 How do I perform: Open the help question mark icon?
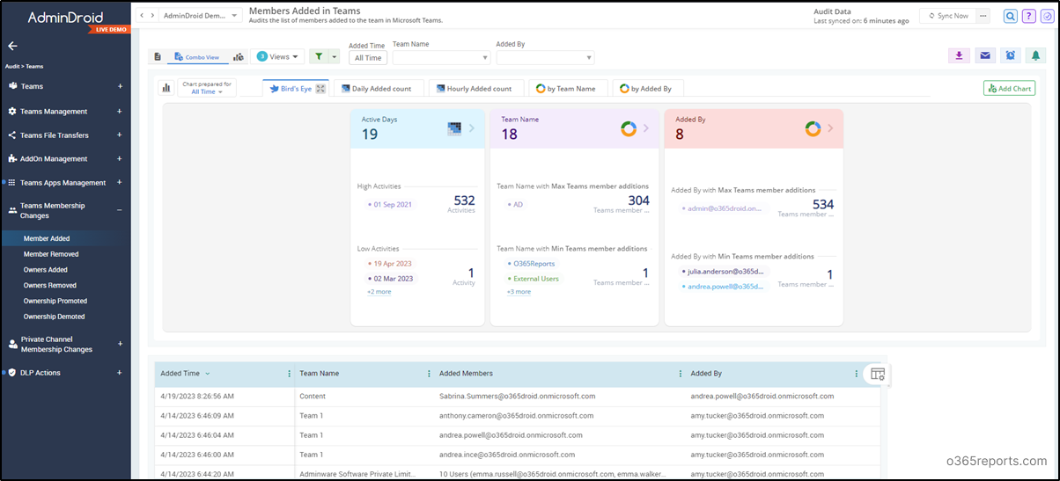coord(1028,16)
